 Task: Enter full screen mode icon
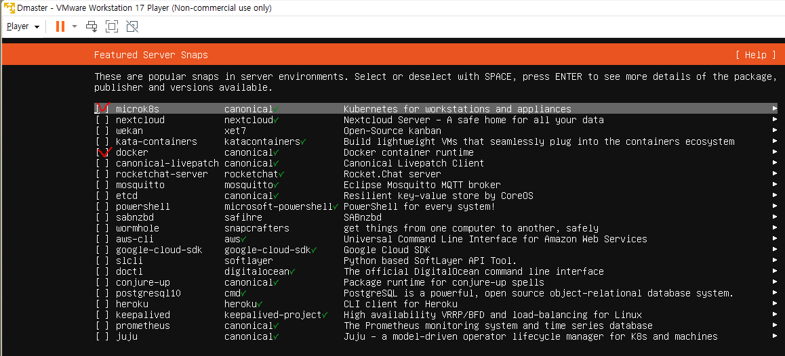[x=112, y=26]
